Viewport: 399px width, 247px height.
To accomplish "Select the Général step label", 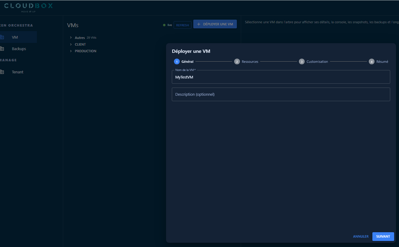I will [x=187, y=62].
